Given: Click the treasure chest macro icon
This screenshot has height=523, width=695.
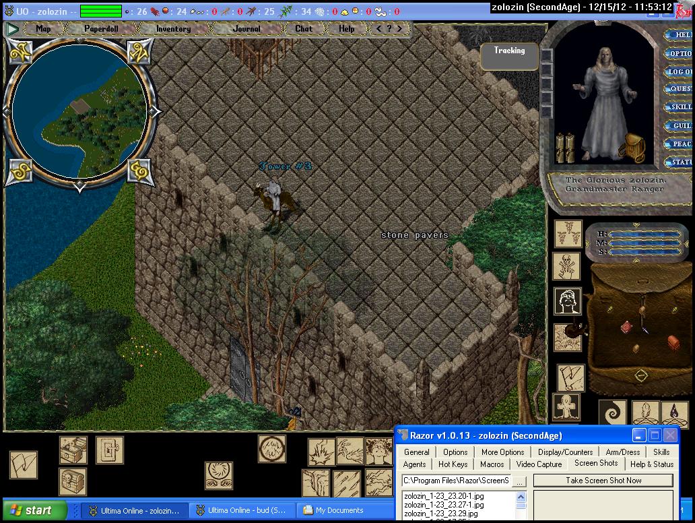Looking at the screenshot, I should tap(73, 450).
